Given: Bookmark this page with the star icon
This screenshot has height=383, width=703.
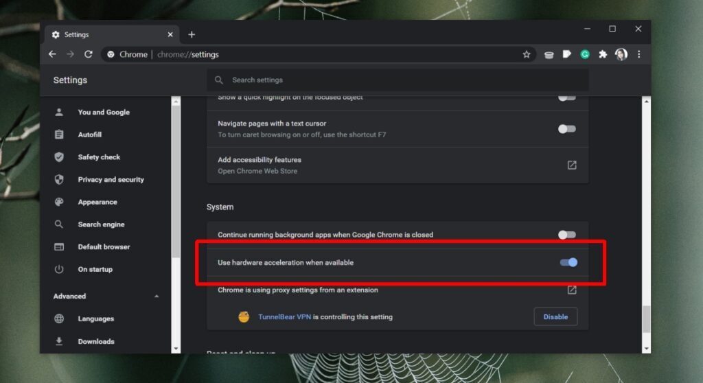Looking at the screenshot, I should (527, 54).
